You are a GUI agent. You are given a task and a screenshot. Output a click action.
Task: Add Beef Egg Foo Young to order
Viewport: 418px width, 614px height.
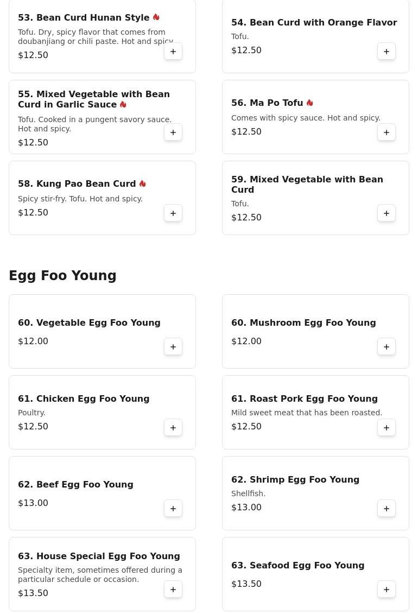tap(173, 509)
